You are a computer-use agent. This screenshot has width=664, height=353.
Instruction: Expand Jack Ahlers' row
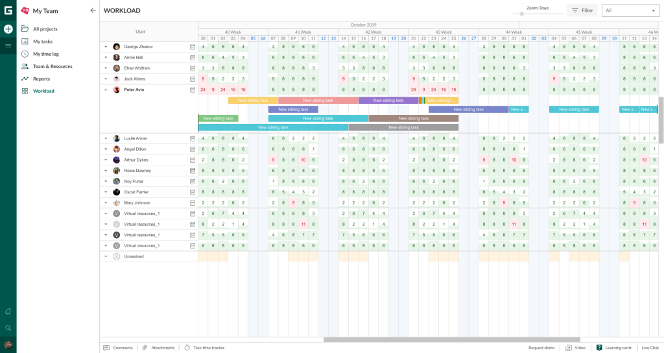point(106,79)
